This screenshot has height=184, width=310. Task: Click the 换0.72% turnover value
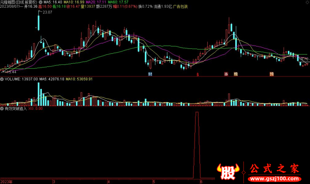(x=146, y=7)
